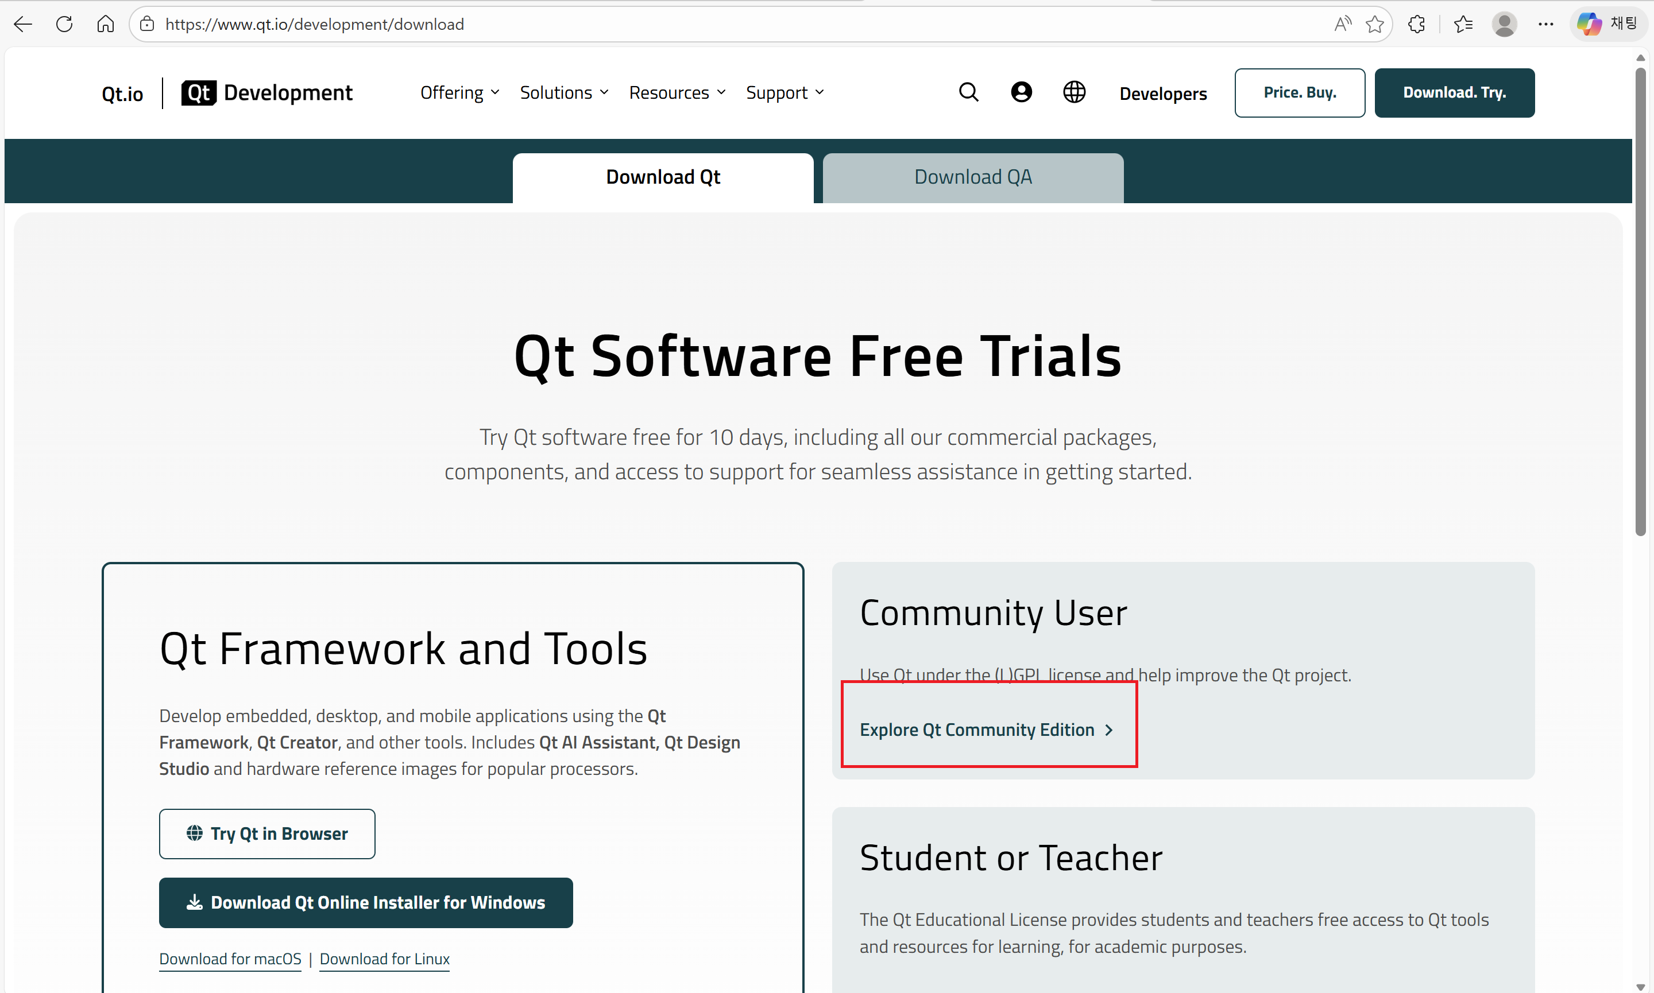1654x993 pixels.
Task: Open browser extensions puzzle icon
Action: [1416, 25]
